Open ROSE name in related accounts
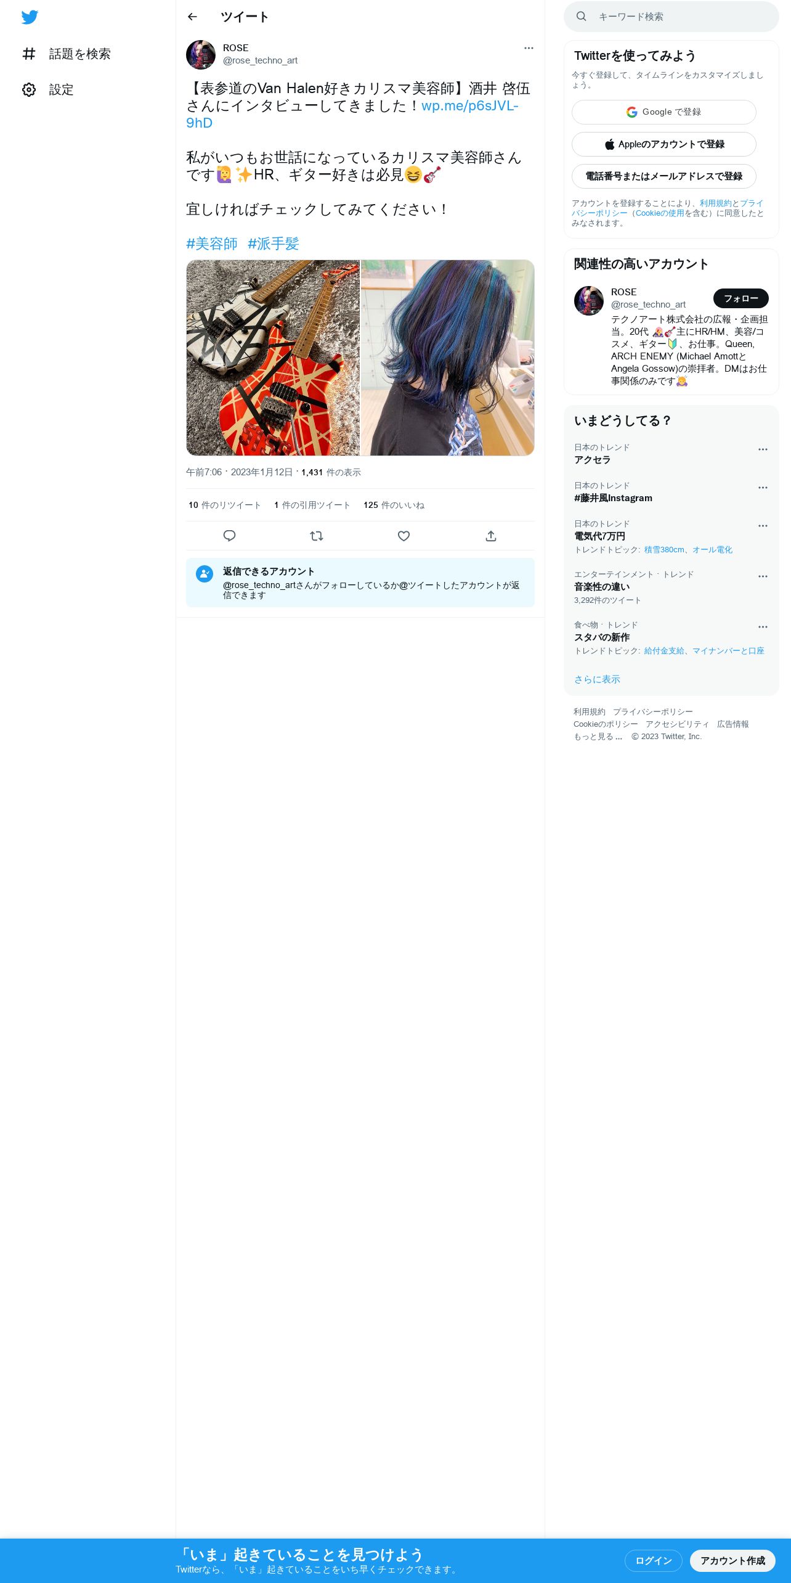The image size is (791, 1583). tap(623, 292)
